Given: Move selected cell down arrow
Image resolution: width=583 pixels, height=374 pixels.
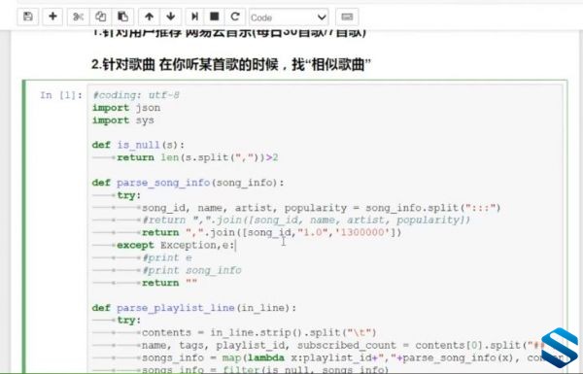Looking at the screenshot, I should coord(171,17).
